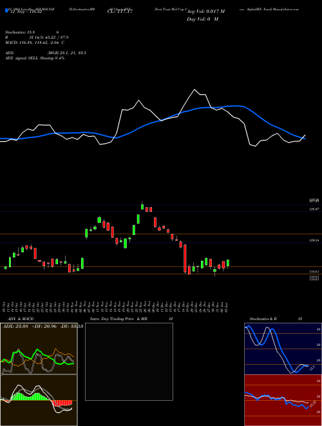
Task: Click the blue Stochastics chart panel
Action: (x=283, y=349)
